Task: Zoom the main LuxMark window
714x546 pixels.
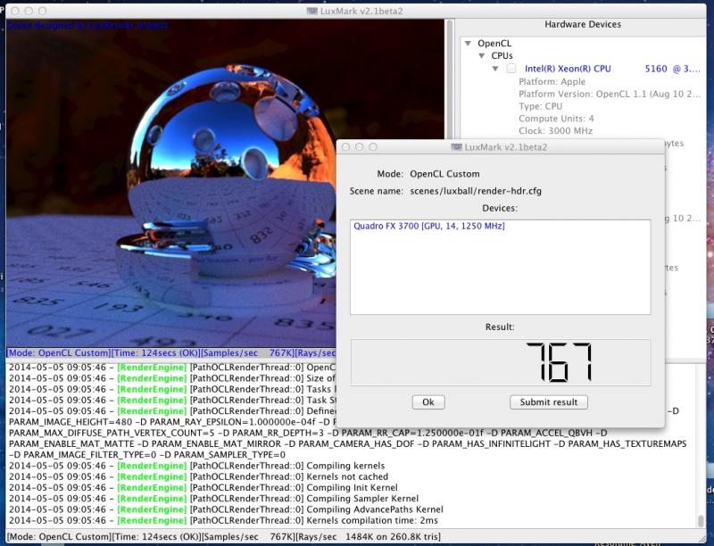Action: [x=44, y=10]
